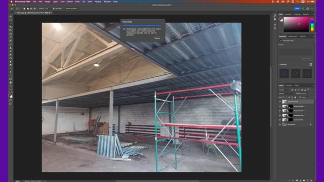Hide the bottom Generative Fill layer
324x182 pixels.
280,120
